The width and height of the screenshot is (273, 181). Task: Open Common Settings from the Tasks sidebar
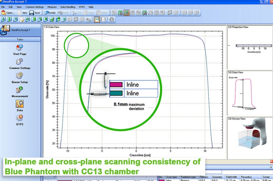click(20, 64)
